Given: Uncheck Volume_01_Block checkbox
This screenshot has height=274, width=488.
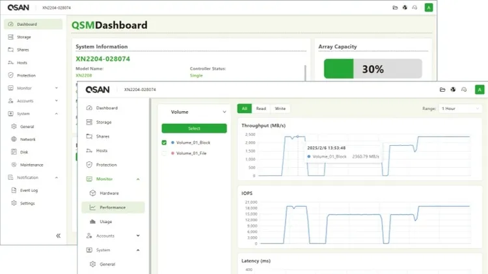Looking at the screenshot, I should (x=164, y=143).
